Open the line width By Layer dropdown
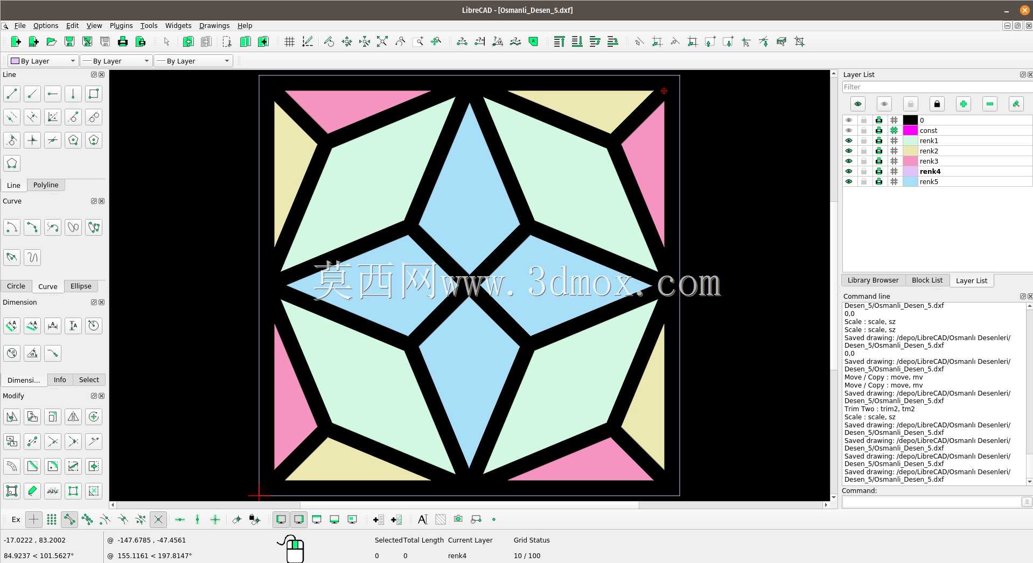 tap(115, 61)
